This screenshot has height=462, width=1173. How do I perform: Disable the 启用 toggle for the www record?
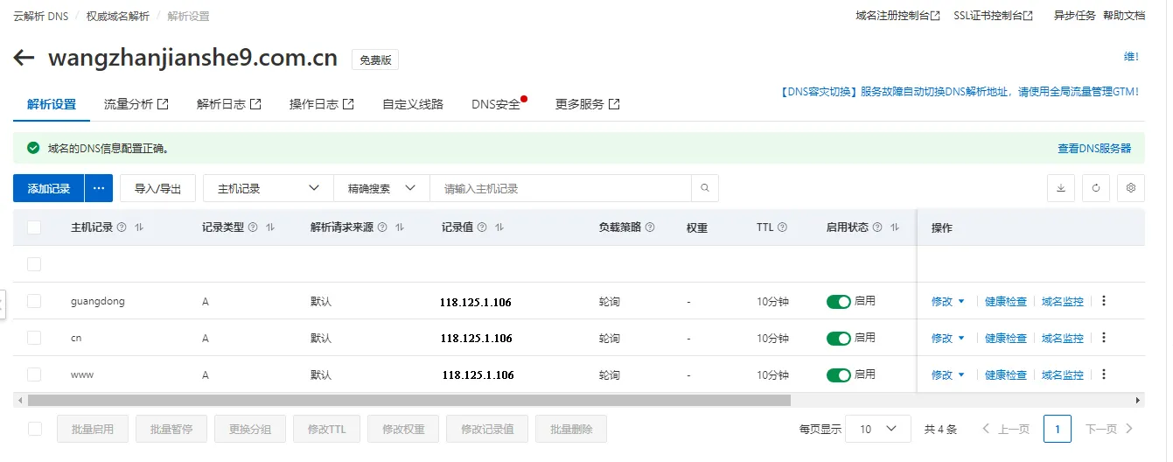(x=838, y=374)
